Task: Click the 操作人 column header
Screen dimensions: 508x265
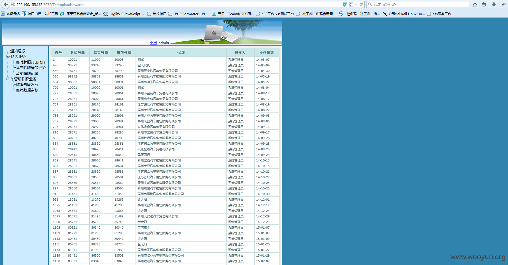Action: [x=240, y=53]
